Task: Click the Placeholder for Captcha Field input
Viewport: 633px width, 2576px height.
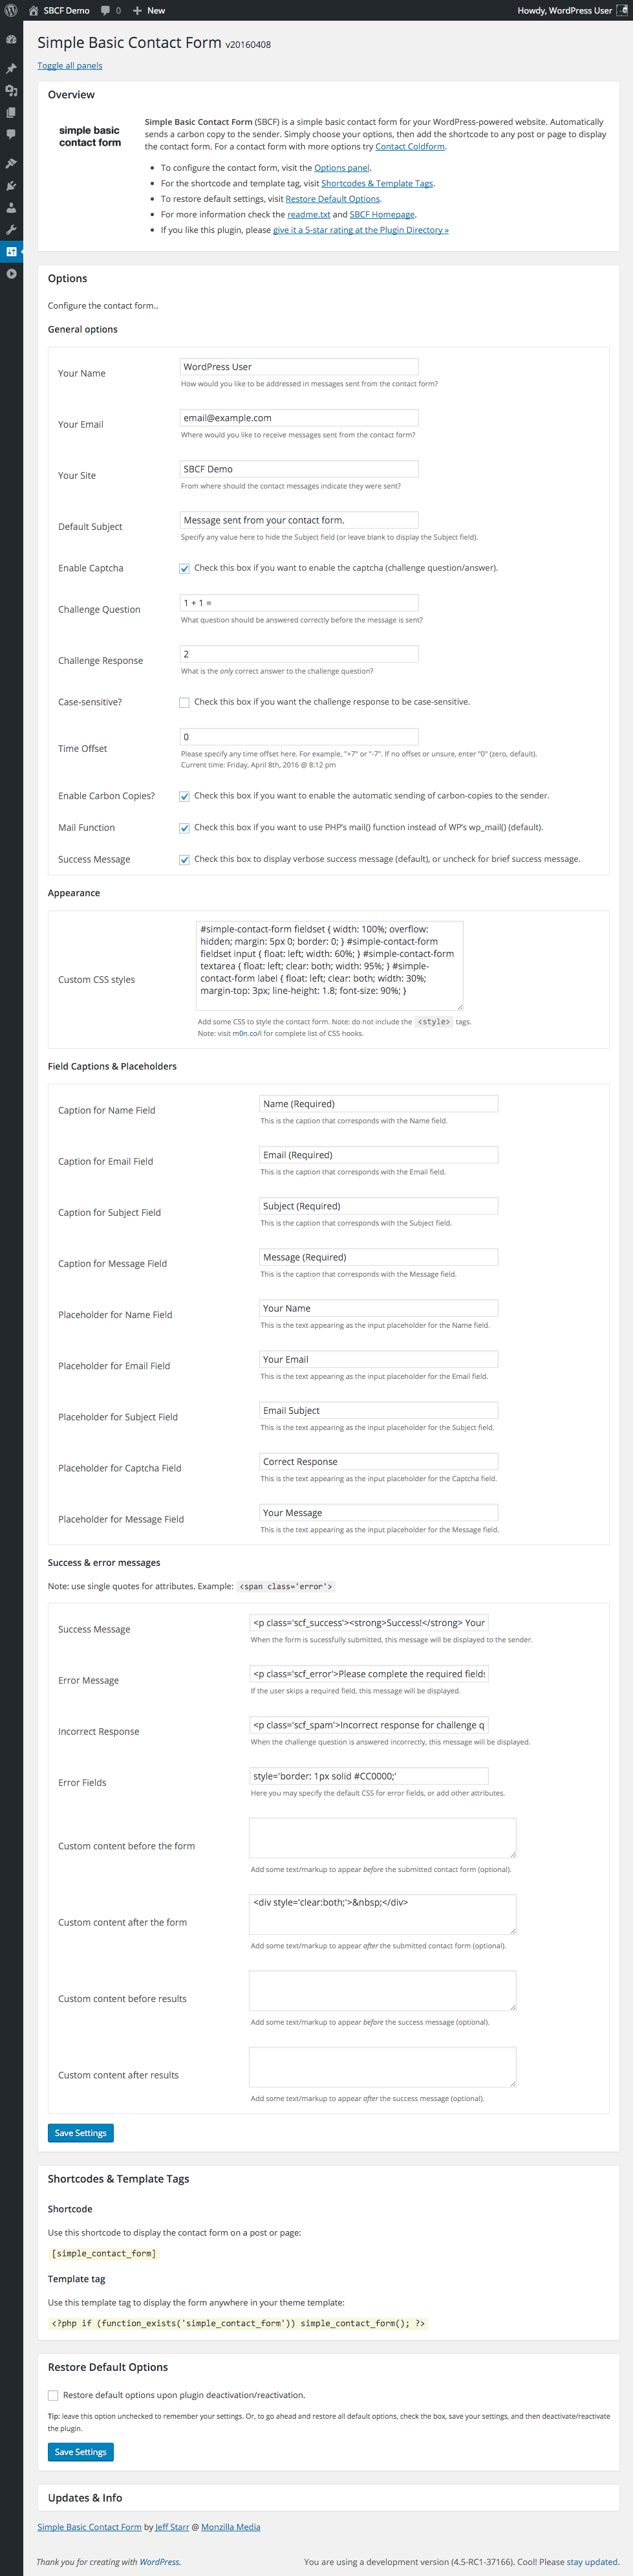Action: click(378, 1462)
